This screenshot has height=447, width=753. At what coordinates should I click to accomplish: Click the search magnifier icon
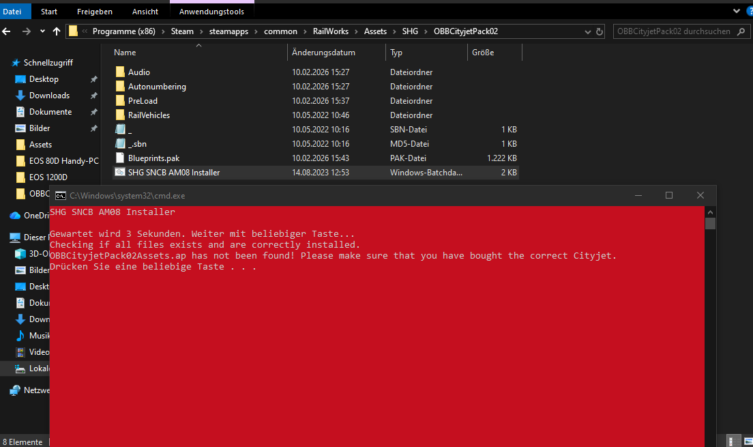pyautogui.click(x=741, y=31)
